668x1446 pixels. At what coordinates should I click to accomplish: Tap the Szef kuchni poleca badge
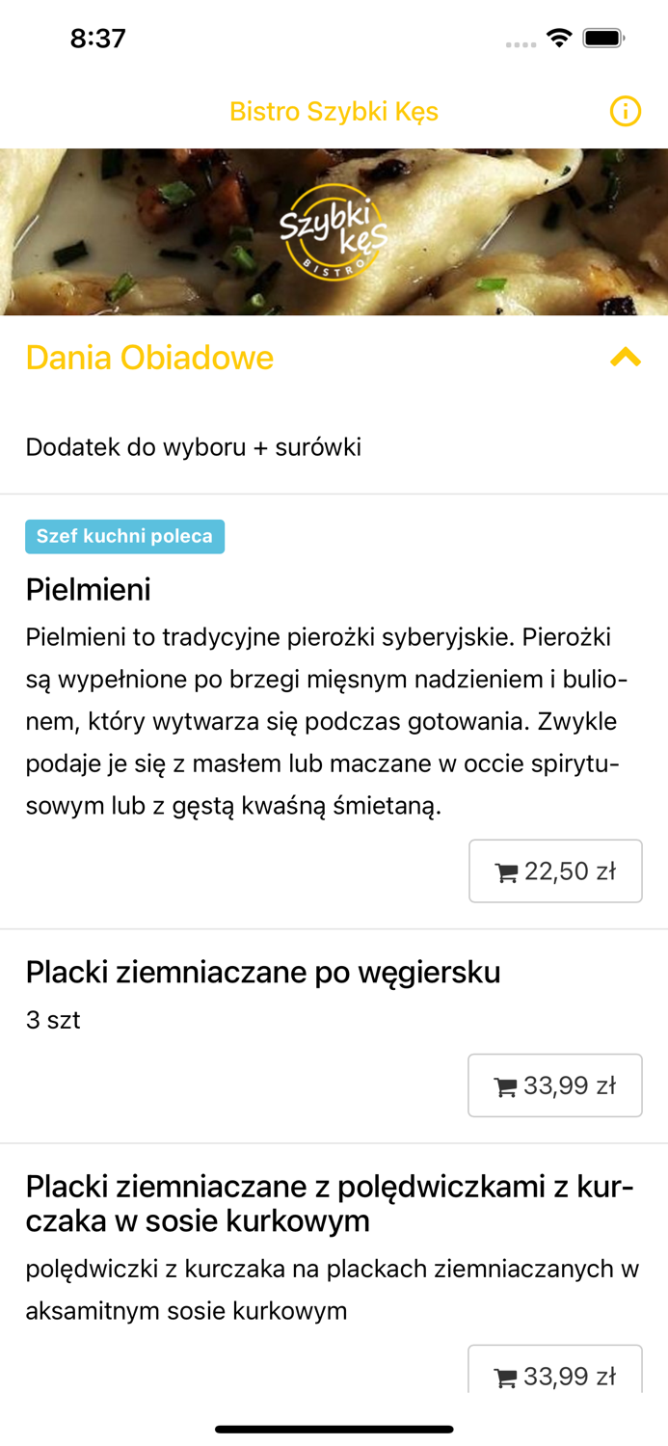(124, 536)
